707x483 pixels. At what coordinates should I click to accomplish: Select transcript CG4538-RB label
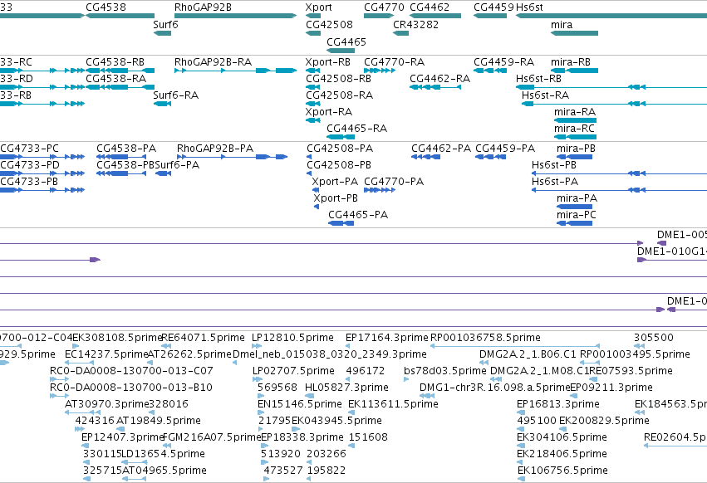[115, 61]
